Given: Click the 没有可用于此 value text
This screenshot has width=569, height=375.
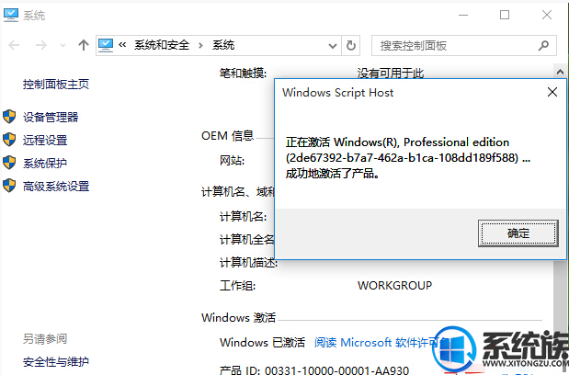Looking at the screenshot, I should [391, 74].
